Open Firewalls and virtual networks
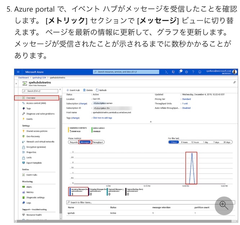This screenshot has height=225, width=240. pyautogui.click(x=40, y=142)
